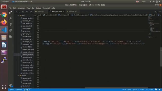Open notifications bell in status bar
162x91 pixels.
159,90
